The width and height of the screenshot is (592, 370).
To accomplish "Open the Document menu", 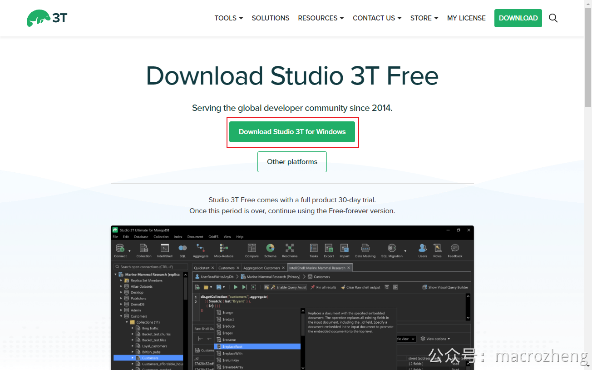I will [x=195, y=237].
